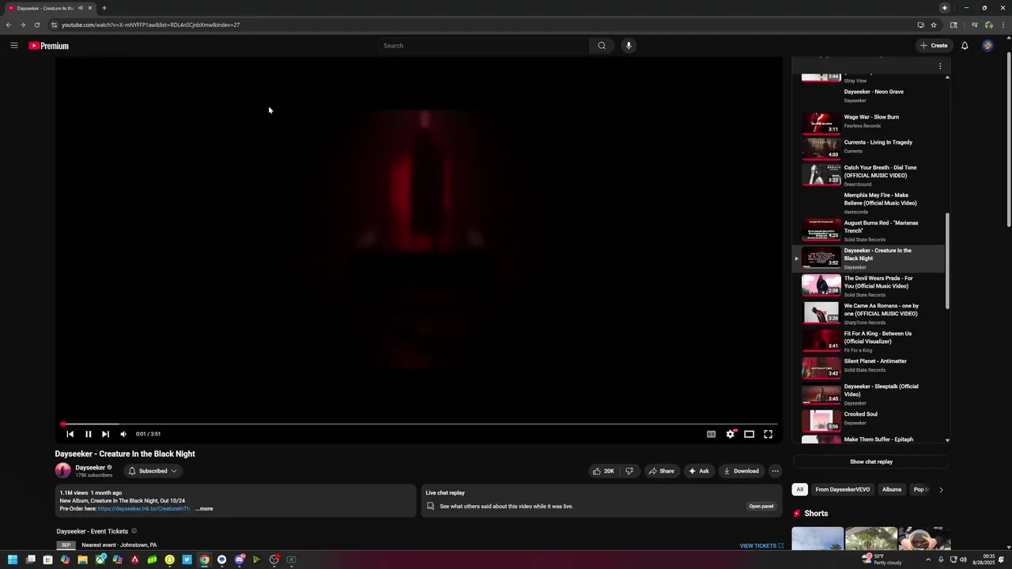
Task: Mute the video volume speaker icon
Action: click(x=123, y=434)
